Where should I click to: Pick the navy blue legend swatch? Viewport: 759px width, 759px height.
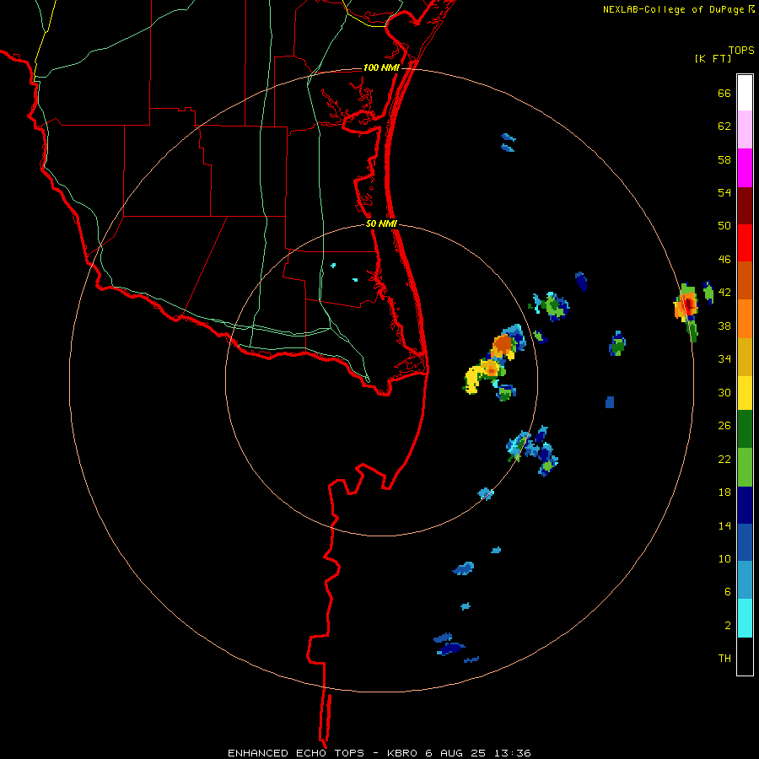pos(745,505)
